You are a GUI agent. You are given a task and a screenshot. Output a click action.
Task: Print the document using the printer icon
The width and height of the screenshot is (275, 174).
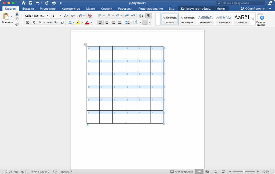(x=54, y=3)
